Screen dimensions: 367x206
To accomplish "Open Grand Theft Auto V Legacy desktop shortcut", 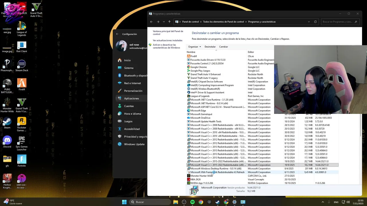I will 22,105.
